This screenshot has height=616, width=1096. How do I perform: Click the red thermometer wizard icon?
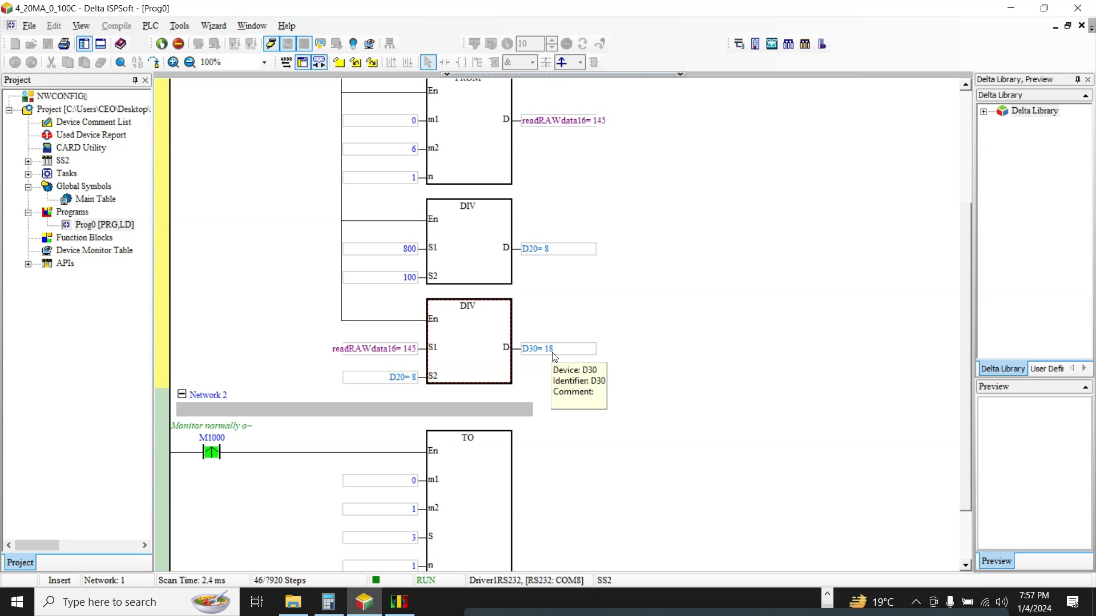756,44
